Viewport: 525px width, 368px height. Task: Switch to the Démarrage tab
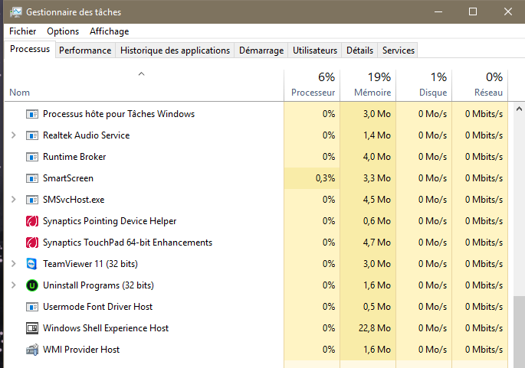click(261, 50)
